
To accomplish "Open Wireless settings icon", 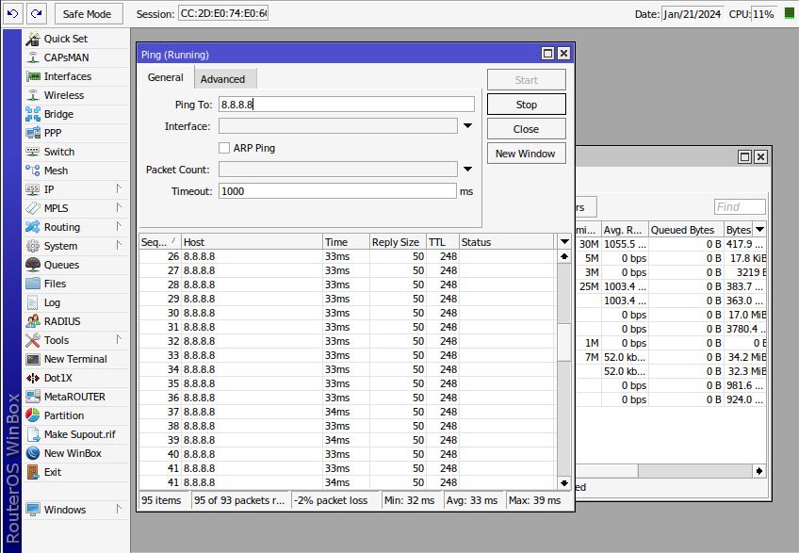I will [33, 95].
